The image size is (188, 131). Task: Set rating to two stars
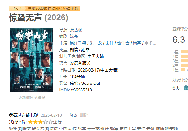click(36, 122)
